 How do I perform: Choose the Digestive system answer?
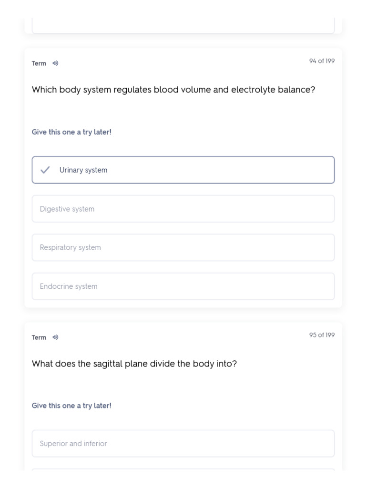[x=183, y=209]
